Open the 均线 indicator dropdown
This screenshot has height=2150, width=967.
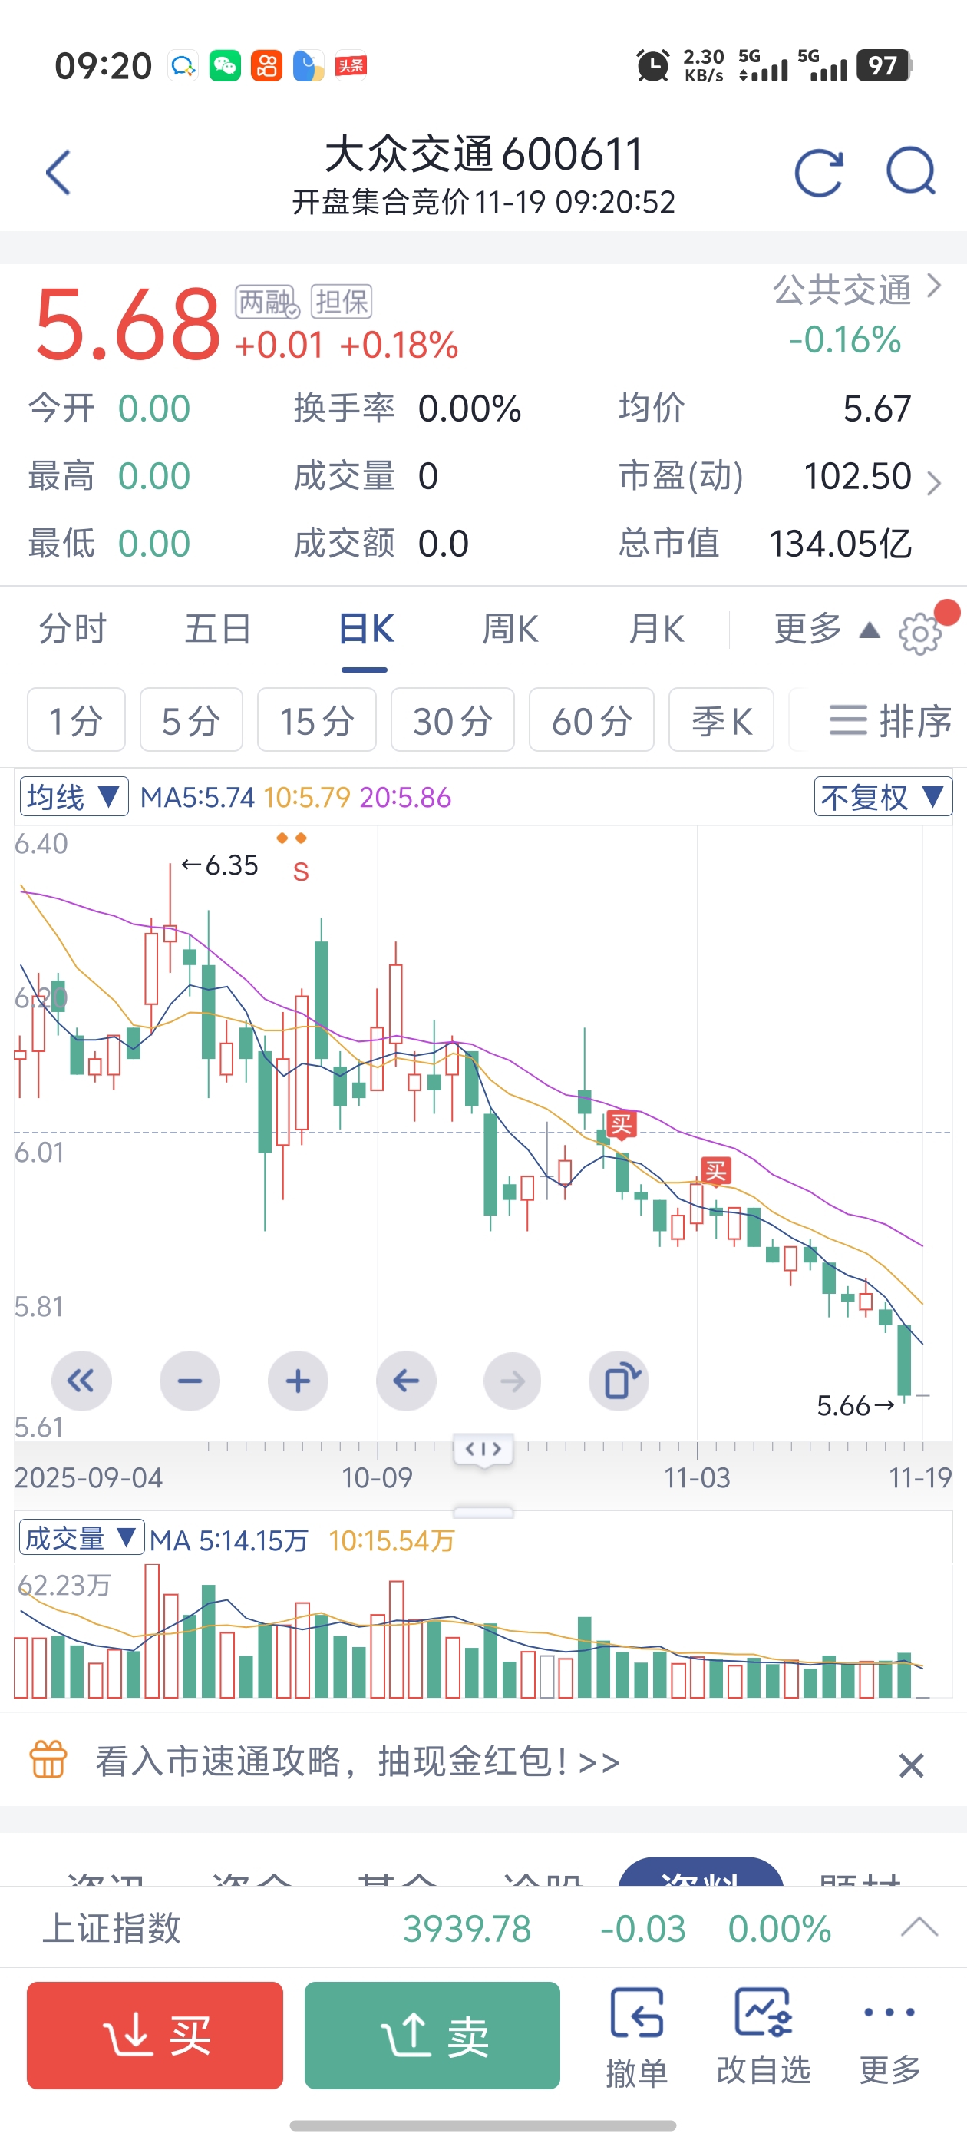point(74,797)
